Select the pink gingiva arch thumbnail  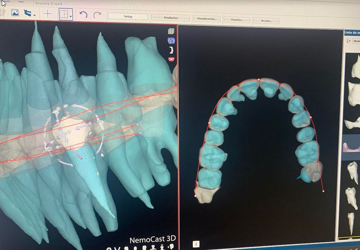tap(351, 146)
